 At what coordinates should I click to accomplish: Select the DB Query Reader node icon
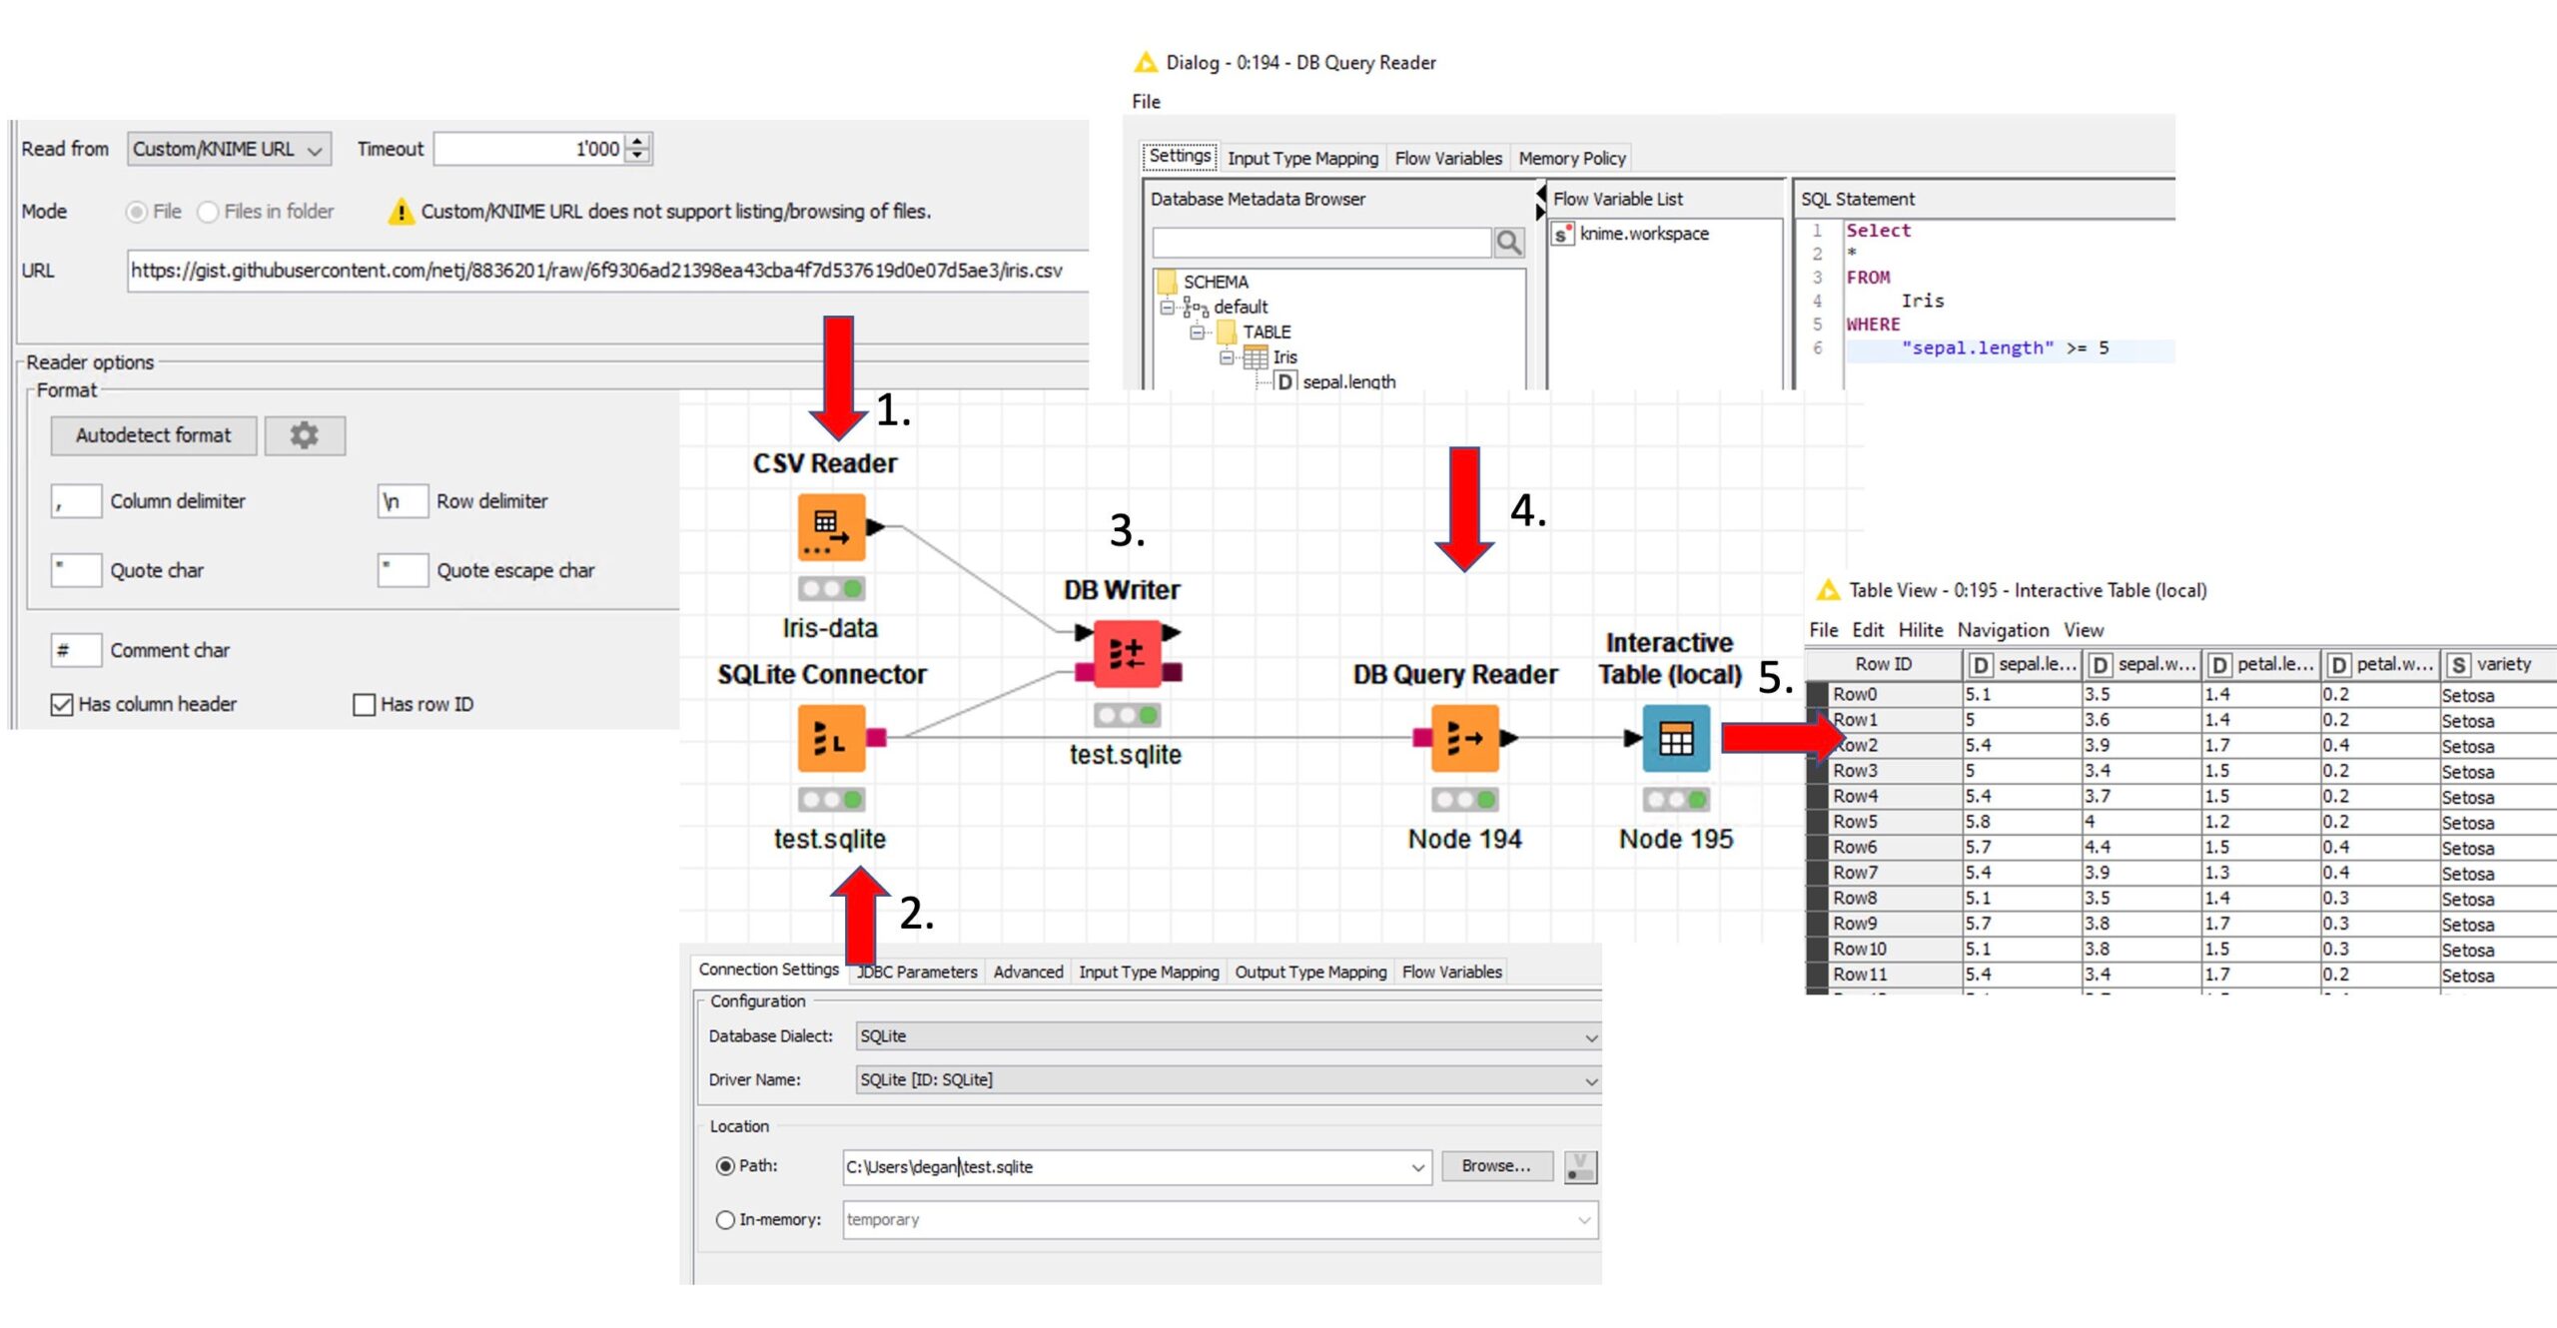[x=1463, y=739]
